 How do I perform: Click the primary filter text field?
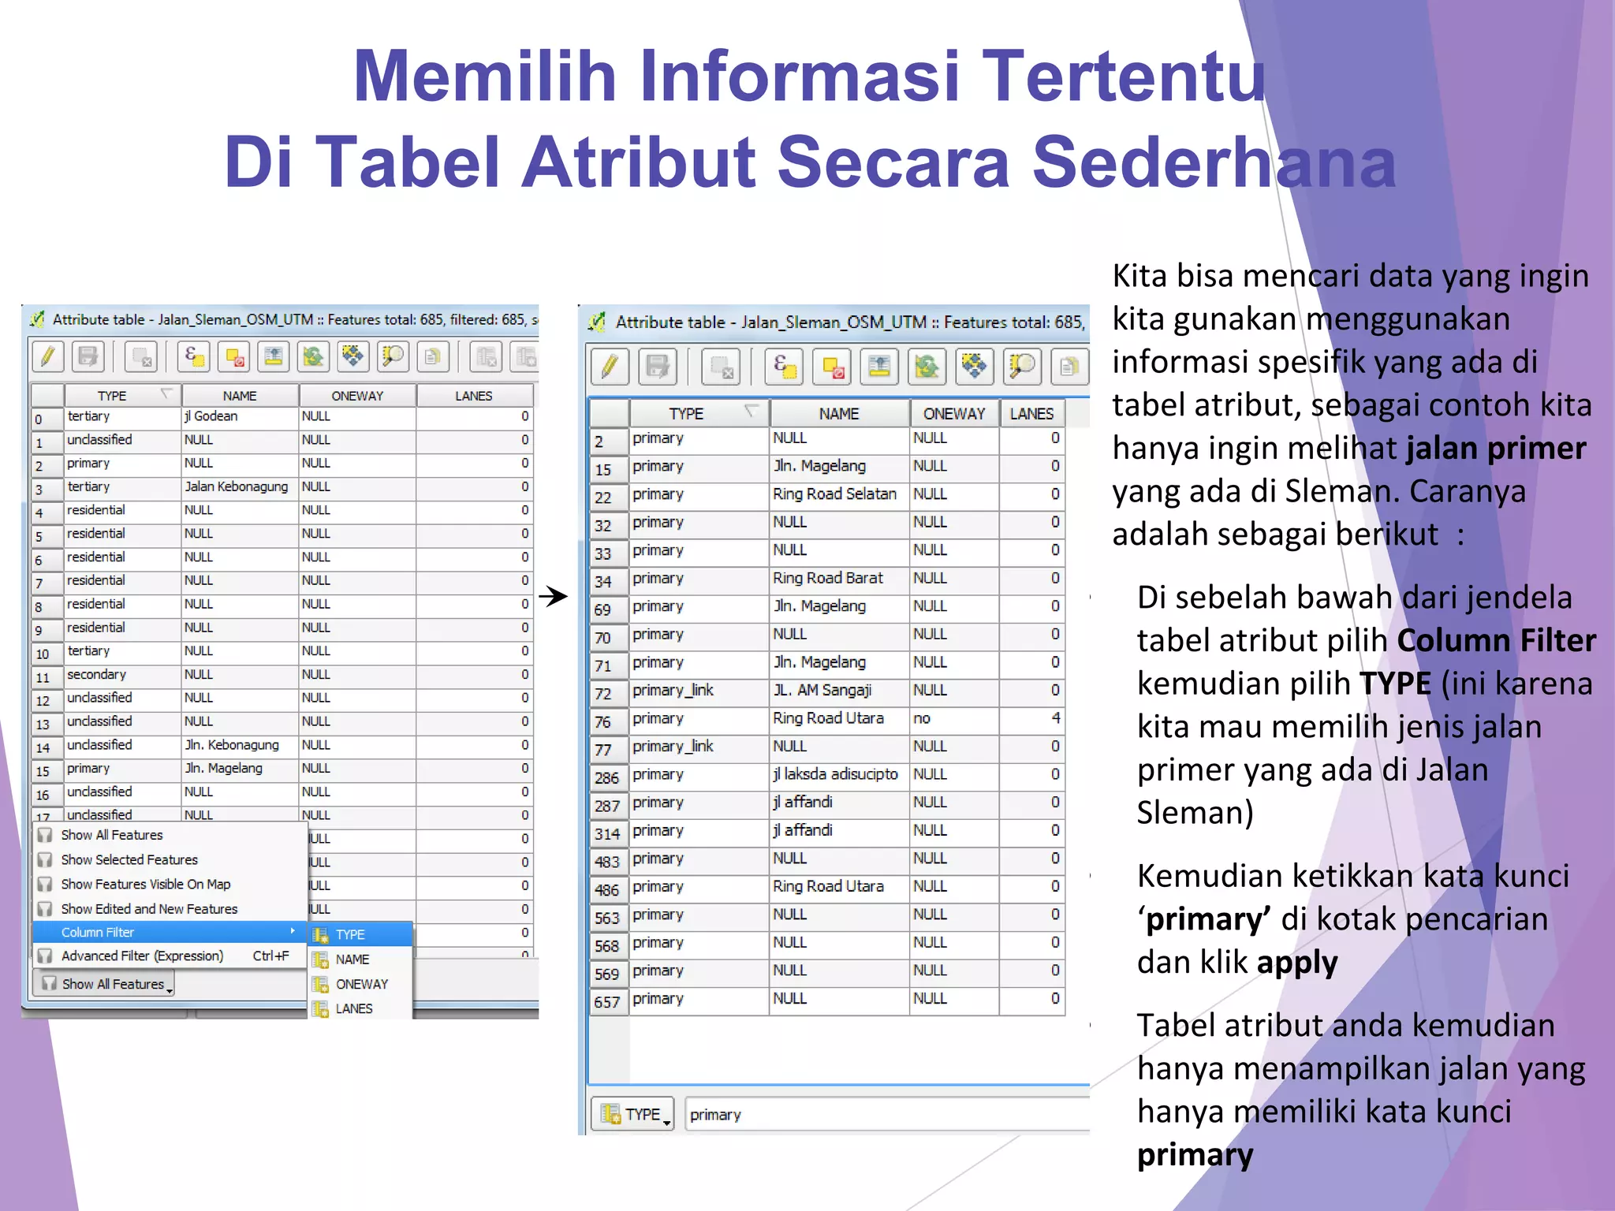(887, 1114)
